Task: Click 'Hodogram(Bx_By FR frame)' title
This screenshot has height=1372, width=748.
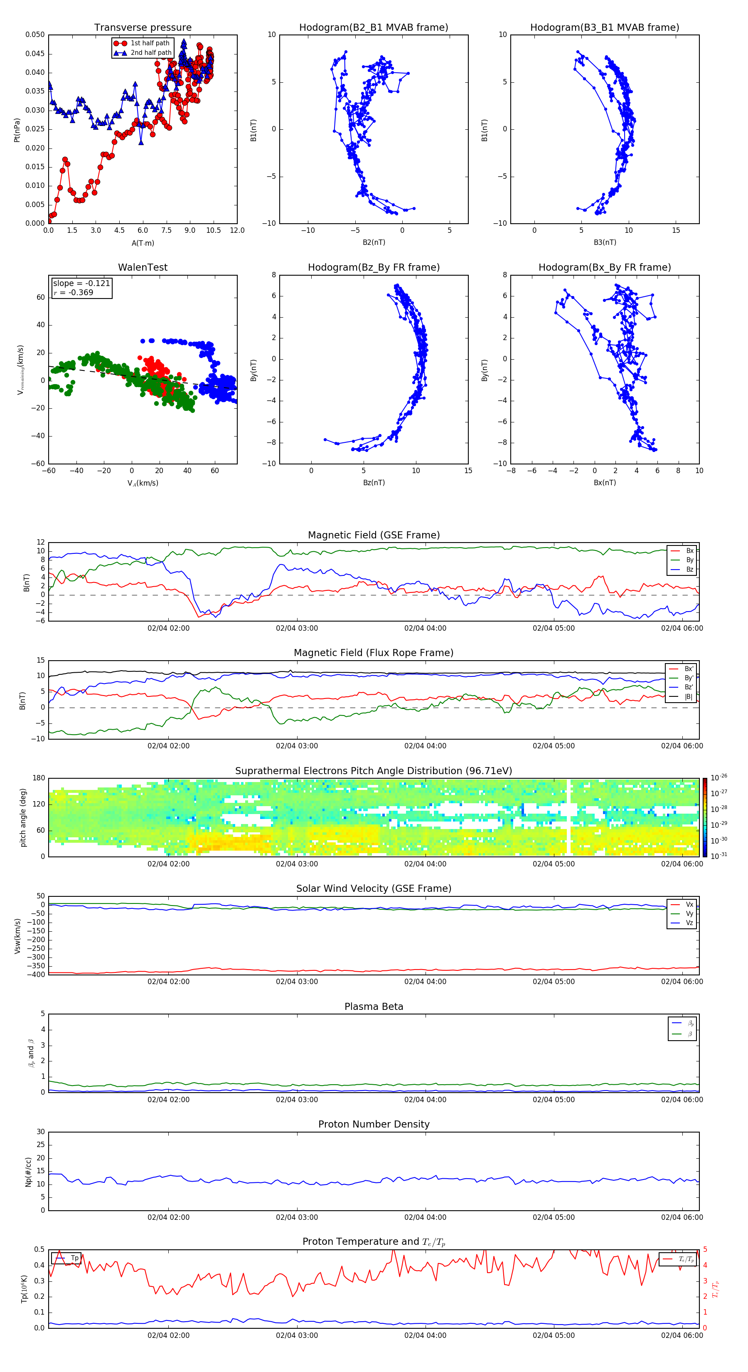Action: pyautogui.click(x=605, y=267)
